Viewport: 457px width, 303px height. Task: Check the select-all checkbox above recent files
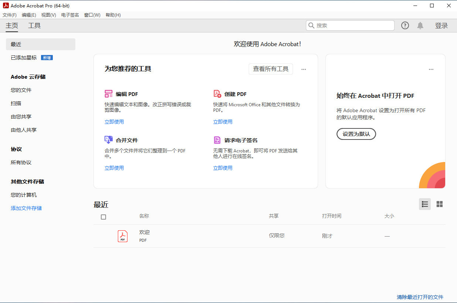(103, 217)
